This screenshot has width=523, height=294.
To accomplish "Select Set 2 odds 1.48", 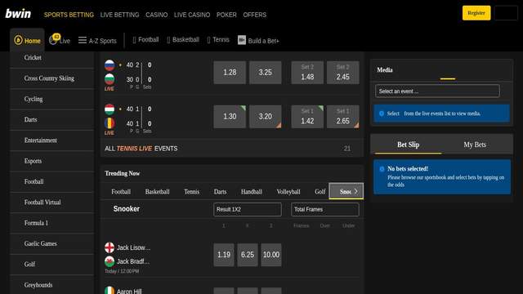I will [x=307, y=73].
